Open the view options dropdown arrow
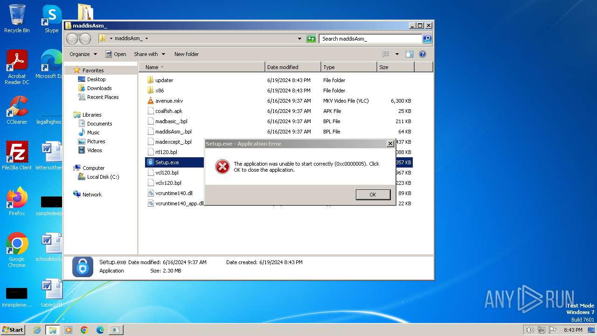597x336 pixels. click(397, 54)
